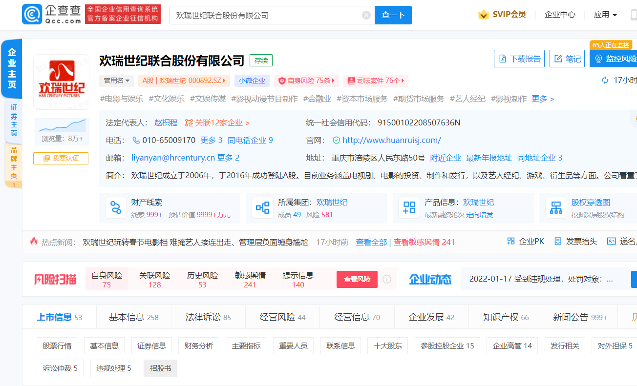Image resolution: width=637 pixels, height=386 pixels.
Task: Click the 敏感舆情 241 risk scan item
Action: 250,280
